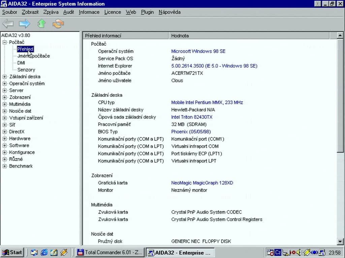This screenshot has height=258, width=345.
Task: Open the NeoMagic MagicGraph 128XD link
Action: [202, 183]
